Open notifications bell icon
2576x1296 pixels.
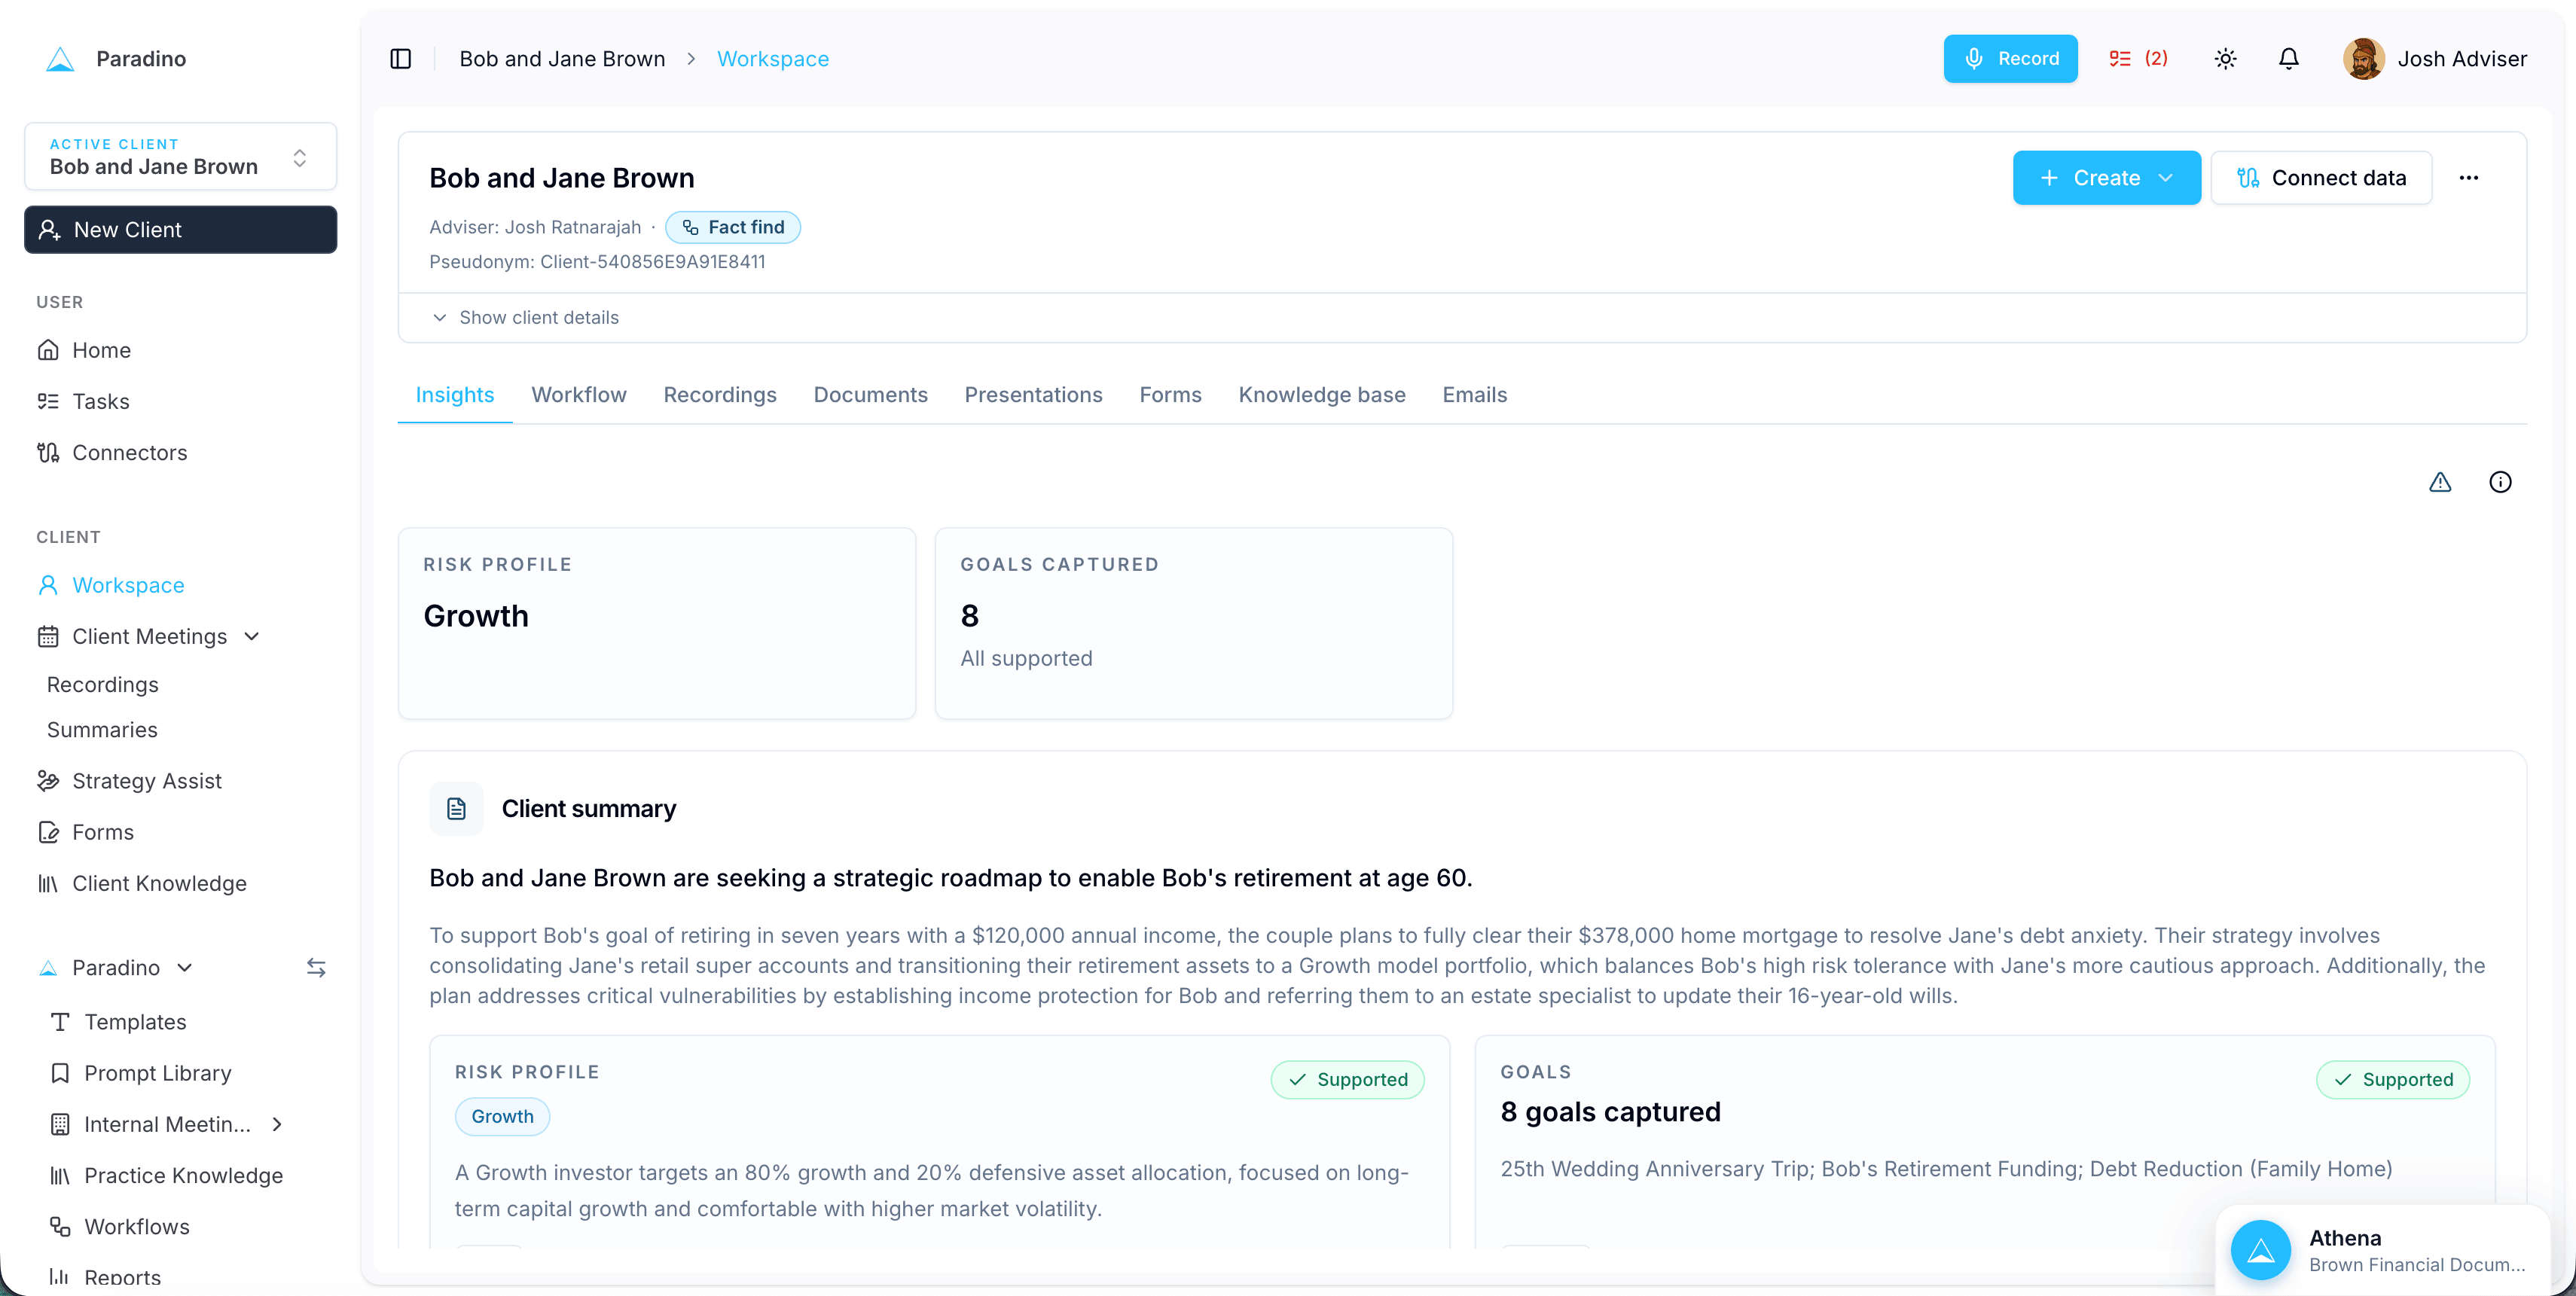(2288, 59)
